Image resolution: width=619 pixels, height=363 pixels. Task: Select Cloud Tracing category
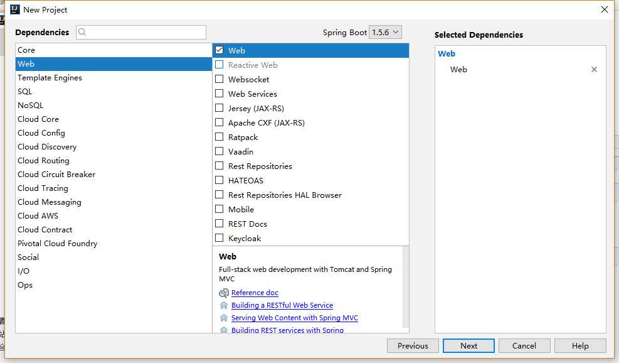pos(114,188)
